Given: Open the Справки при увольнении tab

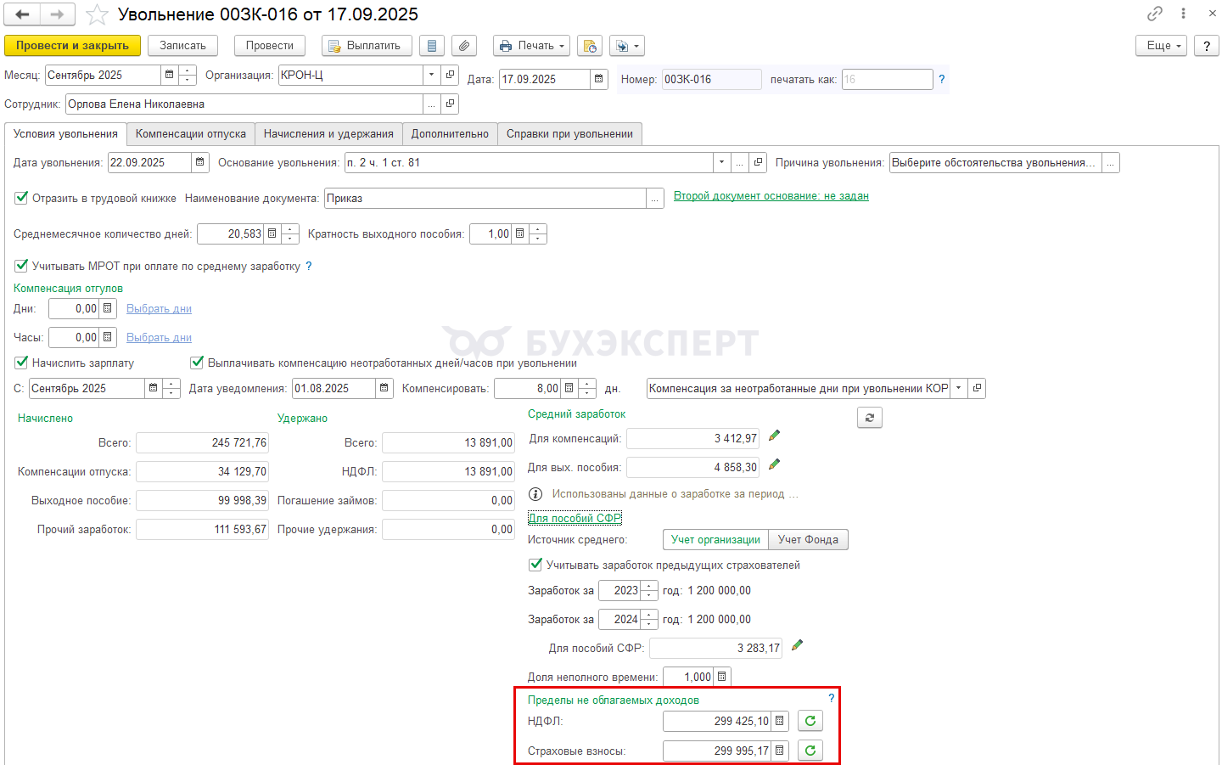Looking at the screenshot, I should (569, 134).
